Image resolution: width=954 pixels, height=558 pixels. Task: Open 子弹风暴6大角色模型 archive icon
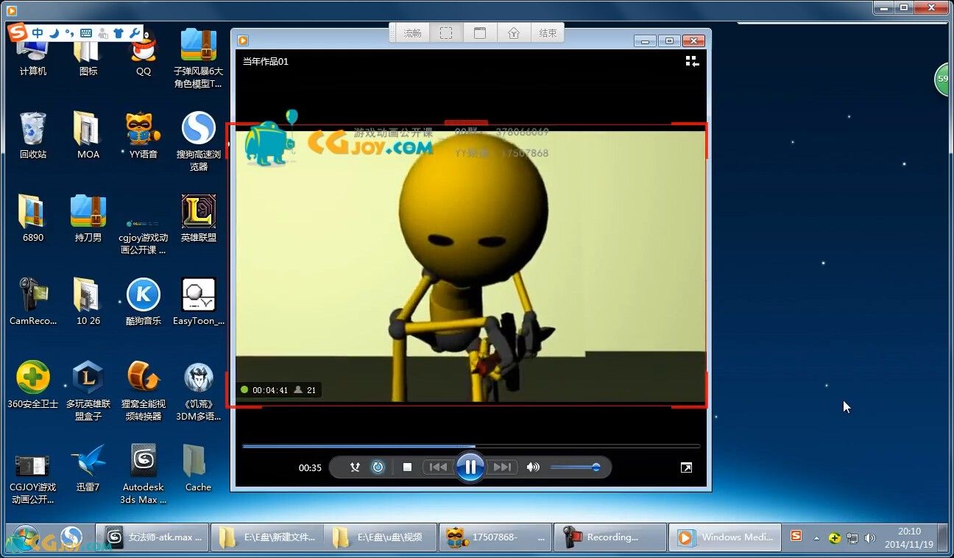click(198, 57)
